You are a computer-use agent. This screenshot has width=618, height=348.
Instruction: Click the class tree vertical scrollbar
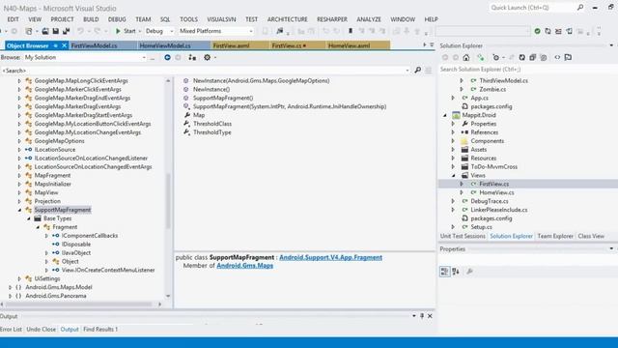[168, 201]
